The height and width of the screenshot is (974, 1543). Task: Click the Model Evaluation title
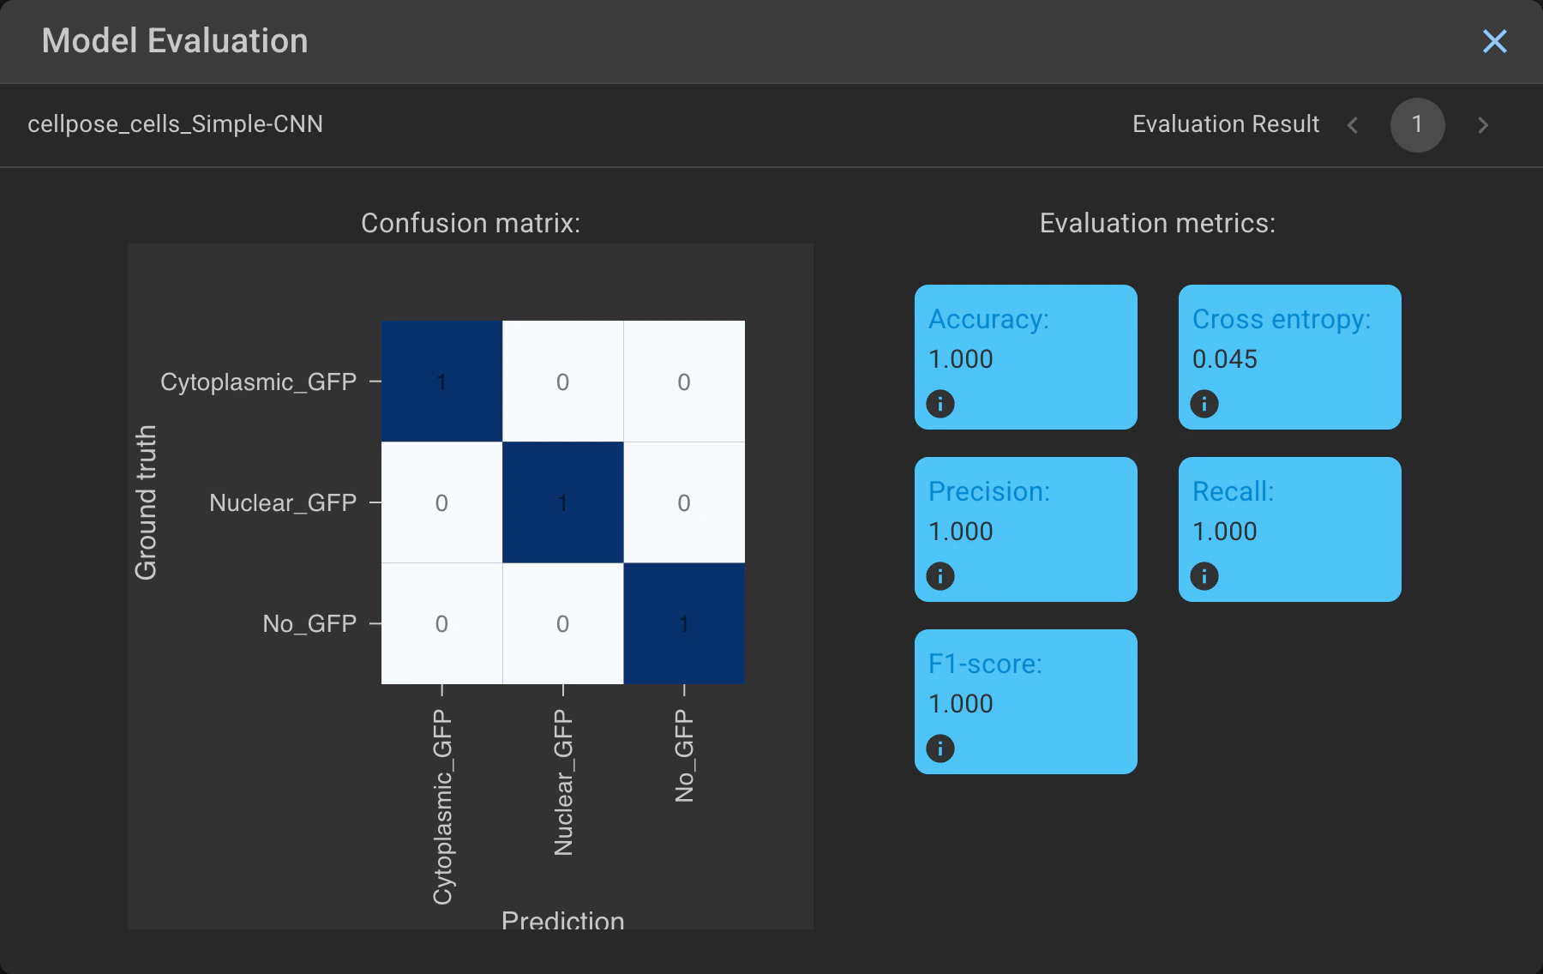coord(175,41)
